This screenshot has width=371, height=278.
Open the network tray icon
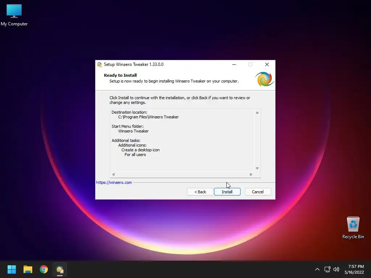click(x=327, y=269)
